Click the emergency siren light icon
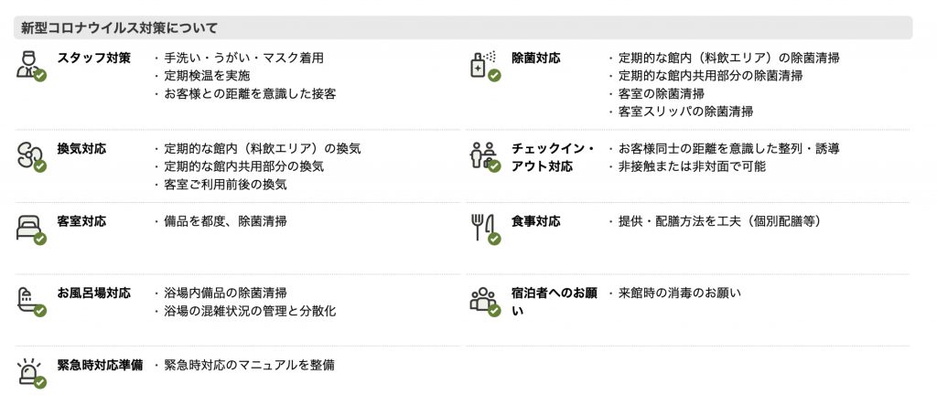937x416 pixels. [30, 374]
